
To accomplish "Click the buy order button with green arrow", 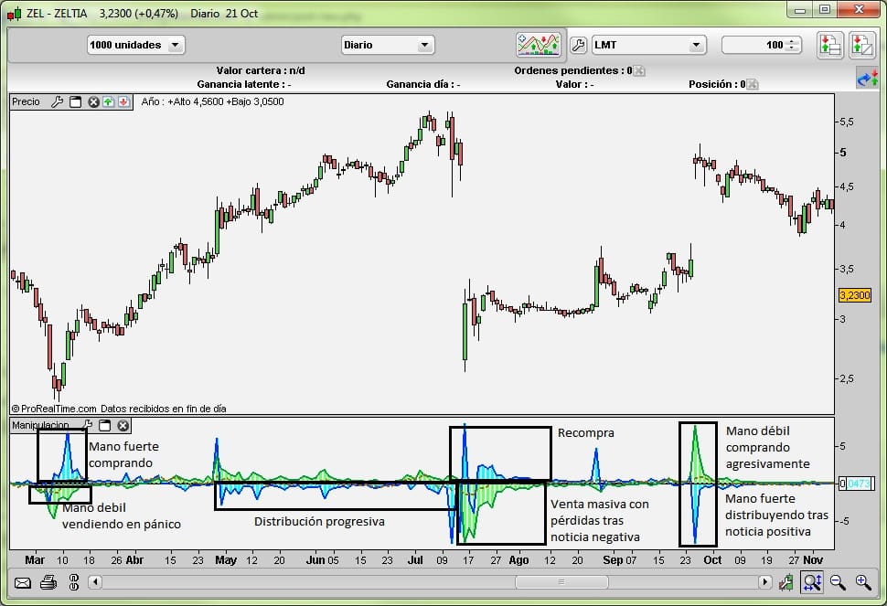I will (829, 45).
